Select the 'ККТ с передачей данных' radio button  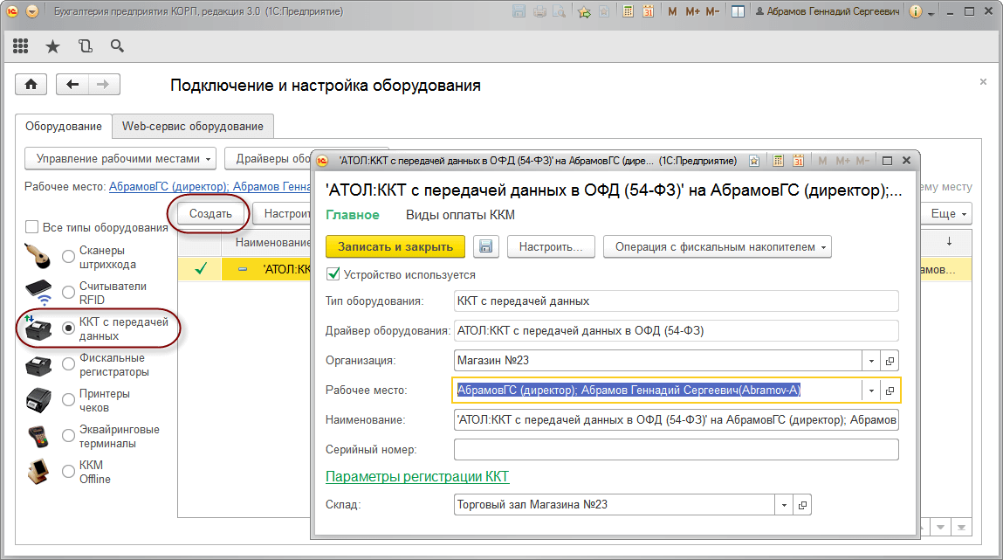[x=68, y=328]
